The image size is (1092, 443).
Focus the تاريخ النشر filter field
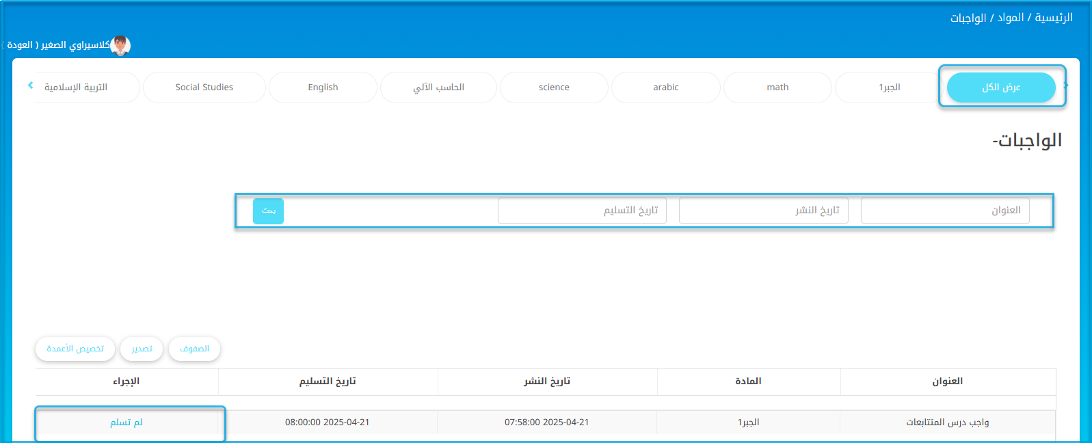tap(763, 211)
